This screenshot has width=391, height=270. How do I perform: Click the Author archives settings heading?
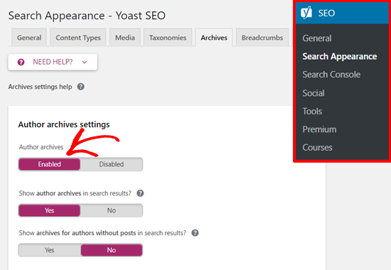[64, 124]
